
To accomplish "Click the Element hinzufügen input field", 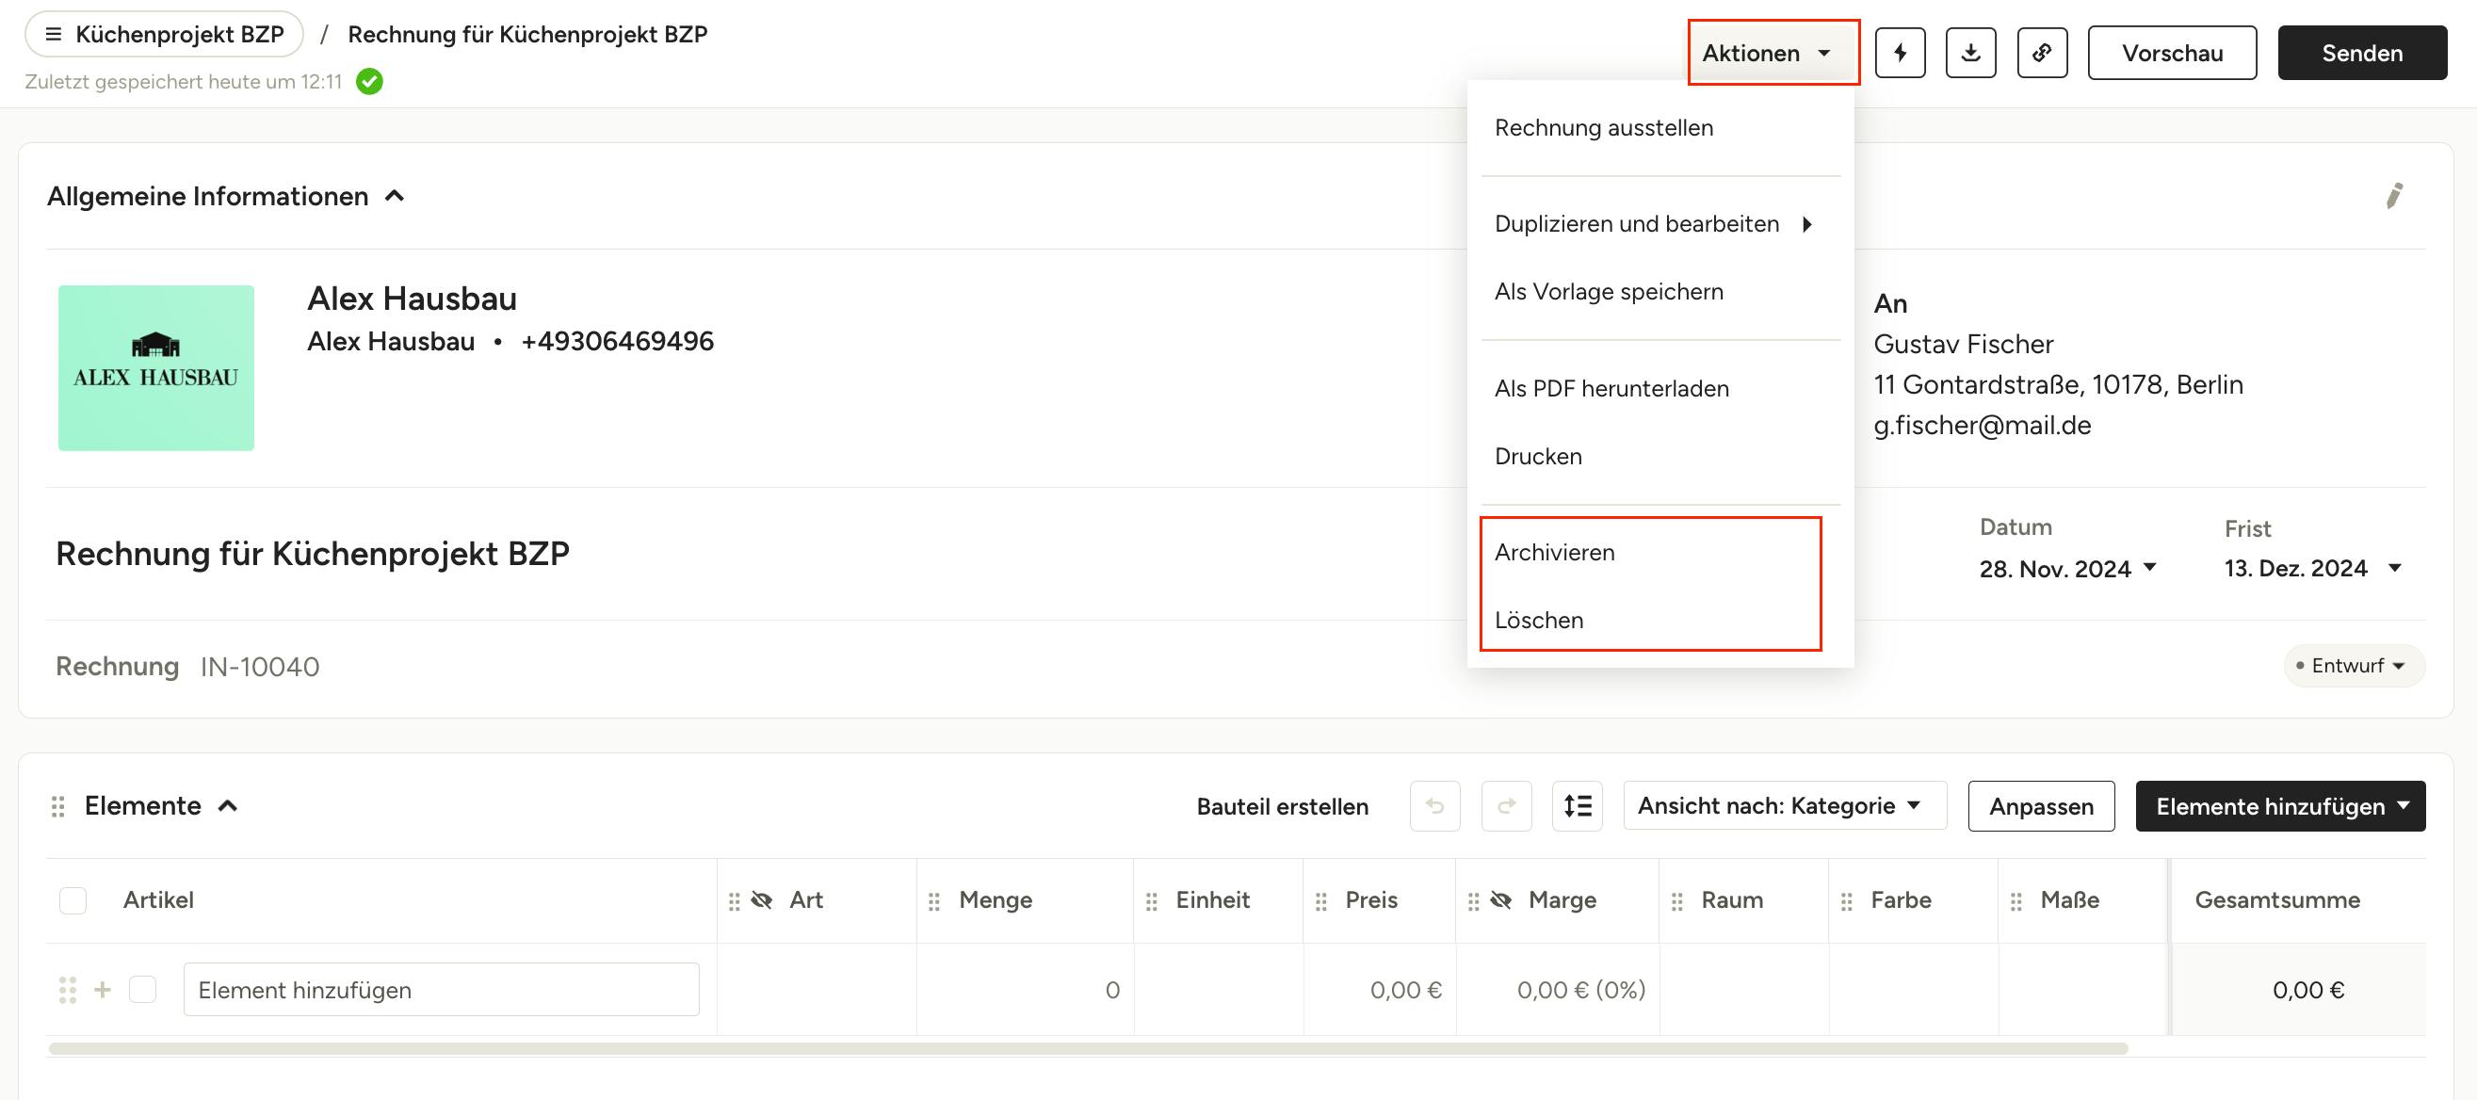I will (x=441, y=990).
